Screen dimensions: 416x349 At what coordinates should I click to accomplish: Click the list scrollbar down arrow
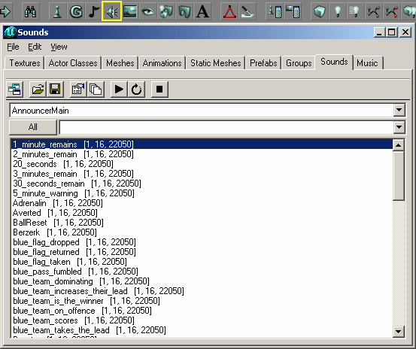[x=398, y=331]
